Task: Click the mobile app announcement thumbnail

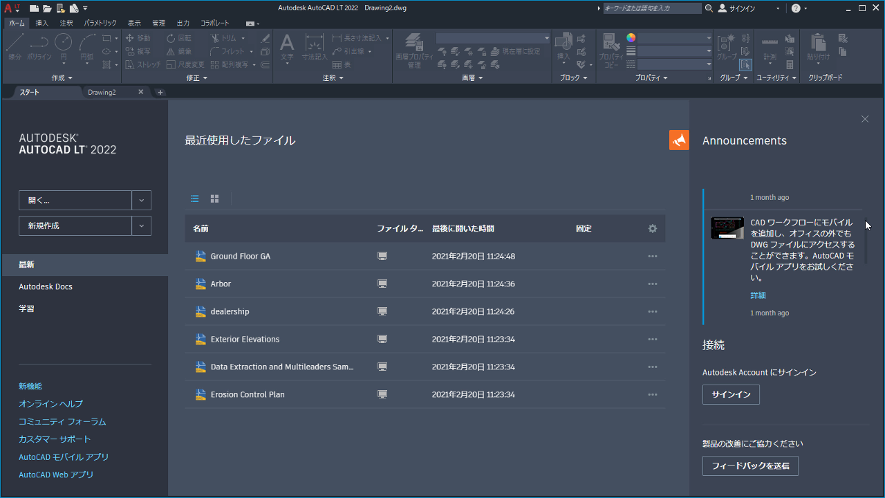Action: click(727, 228)
